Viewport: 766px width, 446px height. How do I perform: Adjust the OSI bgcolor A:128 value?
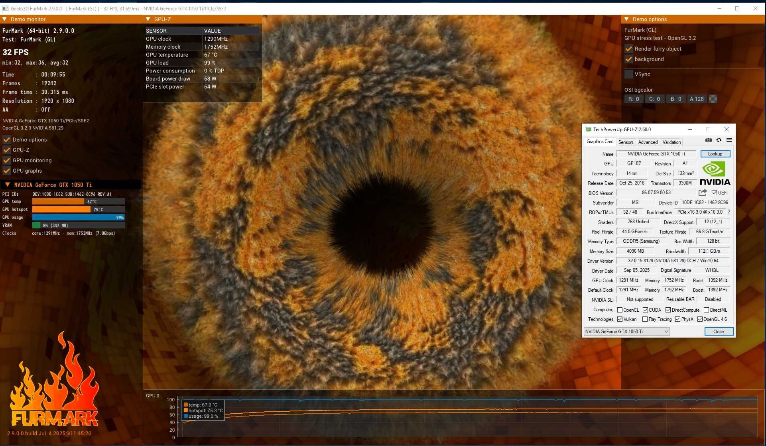pyautogui.click(x=697, y=99)
